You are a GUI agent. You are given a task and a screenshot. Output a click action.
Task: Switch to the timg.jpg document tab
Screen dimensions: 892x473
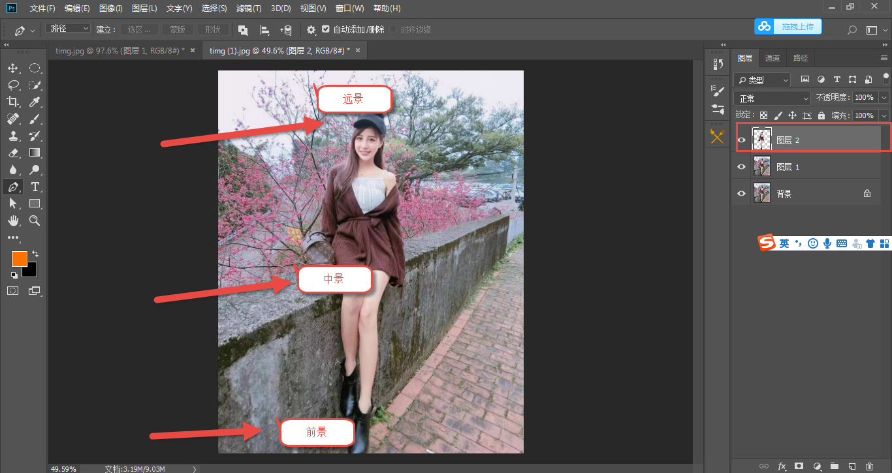click(119, 50)
